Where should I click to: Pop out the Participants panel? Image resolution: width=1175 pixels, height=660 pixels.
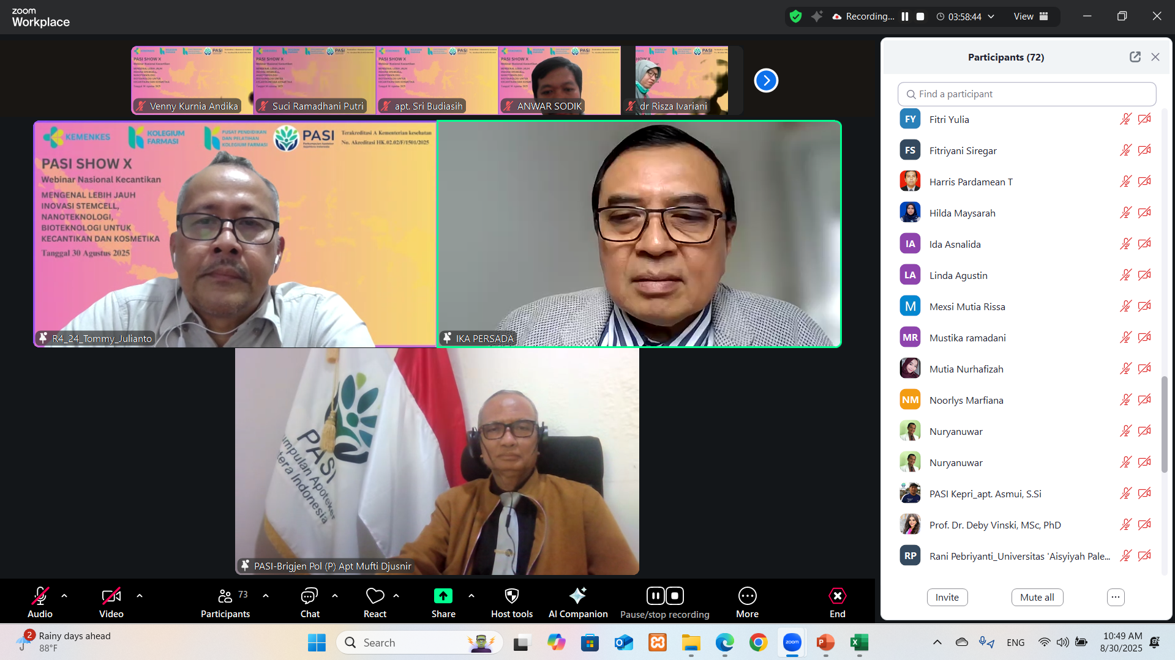(x=1135, y=57)
